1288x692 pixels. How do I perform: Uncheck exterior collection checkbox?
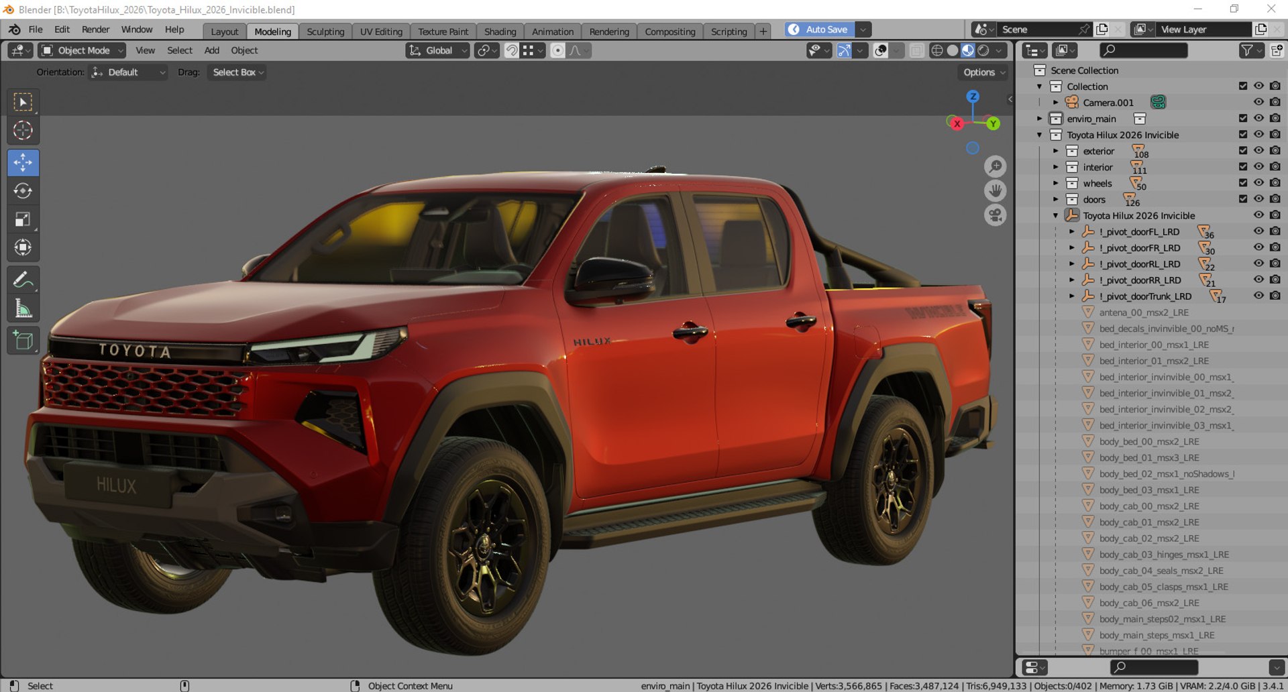(x=1243, y=150)
